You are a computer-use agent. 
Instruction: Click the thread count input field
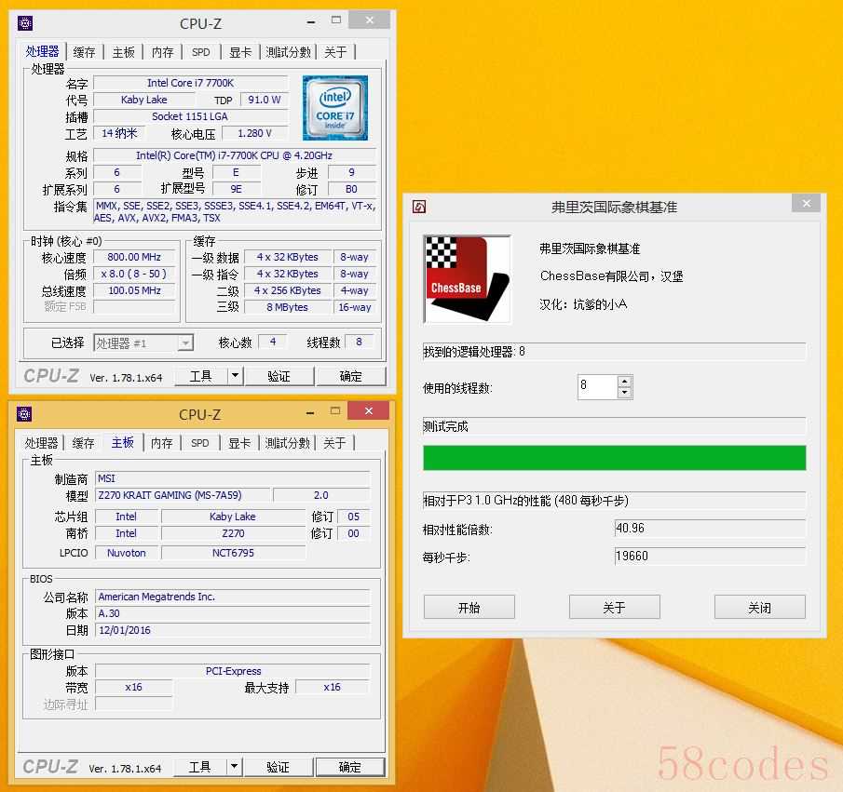click(597, 387)
